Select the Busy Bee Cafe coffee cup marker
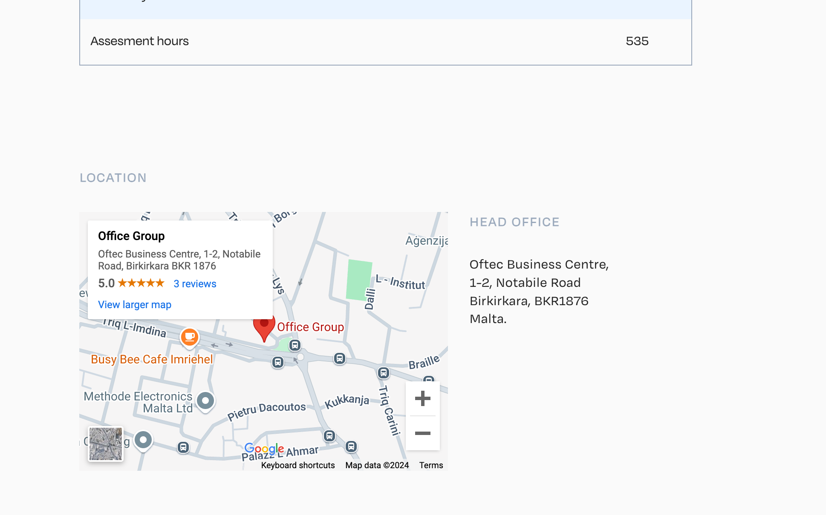The width and height of the screenshot is (826, 515). coord(190,338)
